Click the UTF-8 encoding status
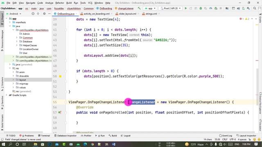 coord(233,140)
